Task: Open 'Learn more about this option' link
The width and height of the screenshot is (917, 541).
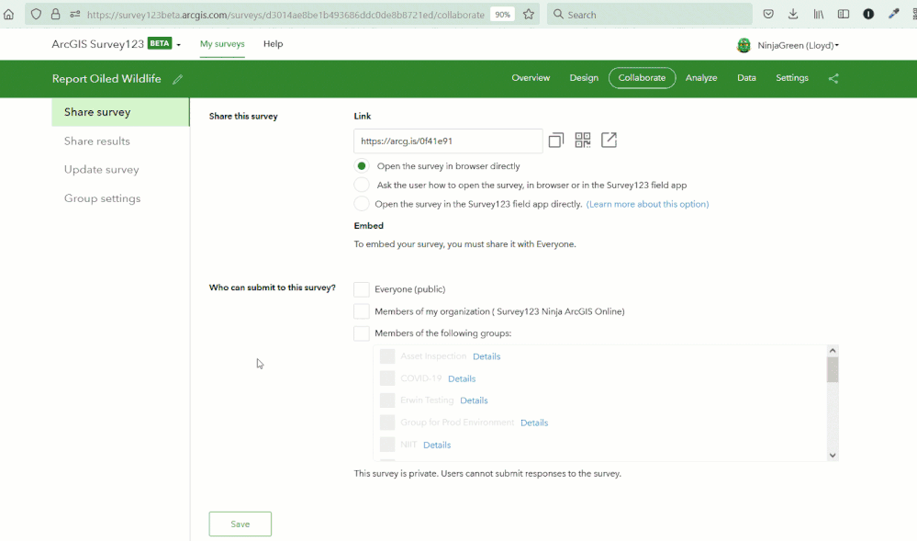Action: click(647, 204)
